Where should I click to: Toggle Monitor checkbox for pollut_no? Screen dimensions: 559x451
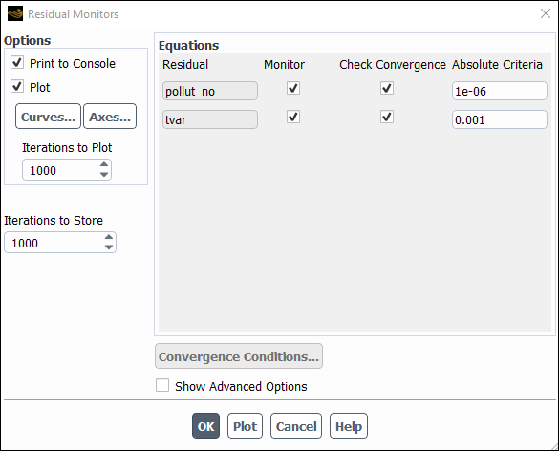(293, 88)
